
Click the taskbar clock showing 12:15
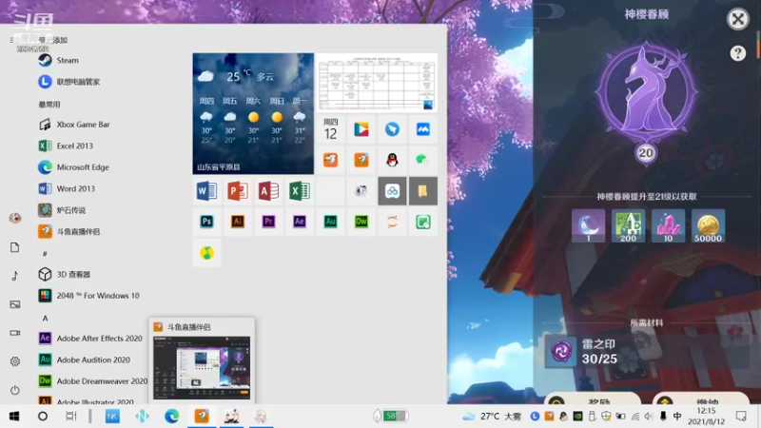pos(706,417)
